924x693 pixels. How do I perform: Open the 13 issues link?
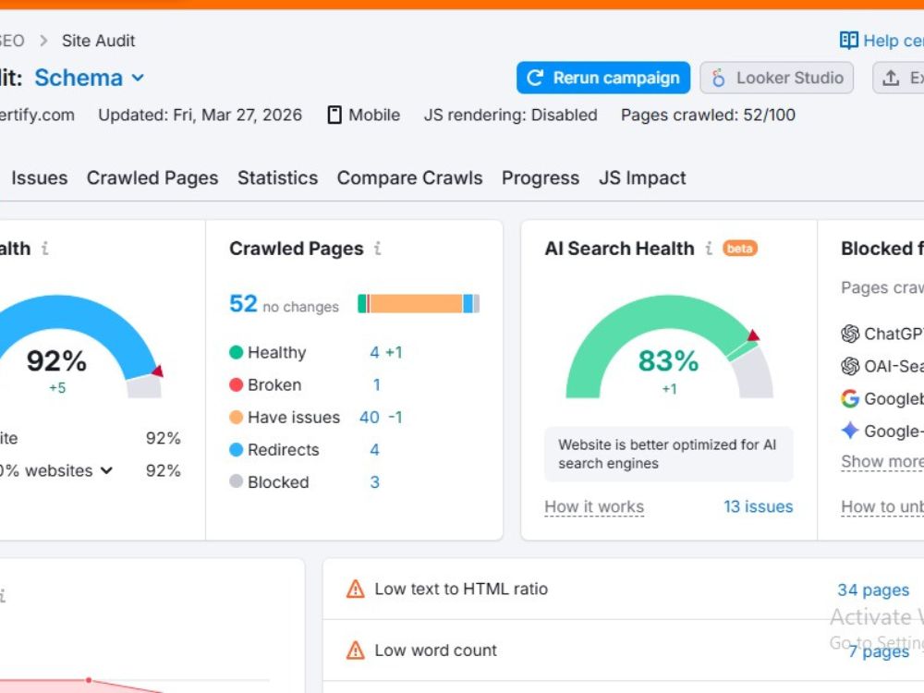(x=759, y=506)
